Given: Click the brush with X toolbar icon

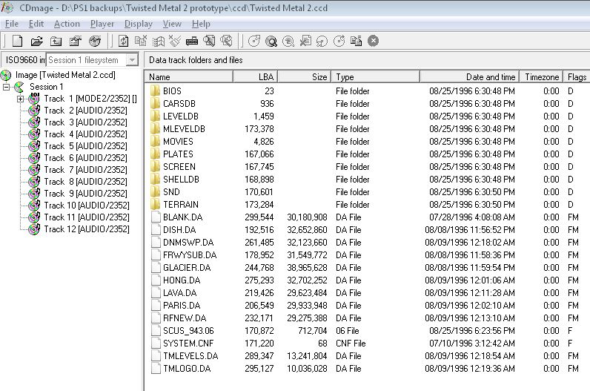Looking at the screenshot, I should click(x=175, y=41).
